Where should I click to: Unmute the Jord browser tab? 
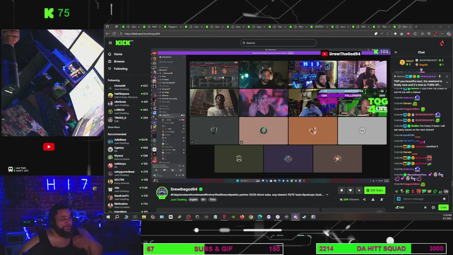click(x=337, y=27)
